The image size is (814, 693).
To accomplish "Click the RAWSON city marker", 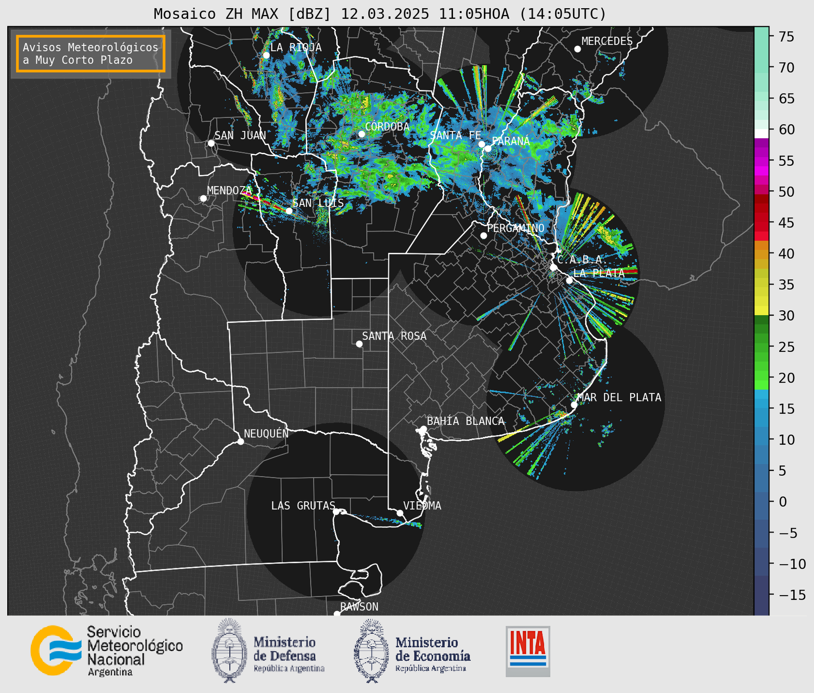I will 337,614.
